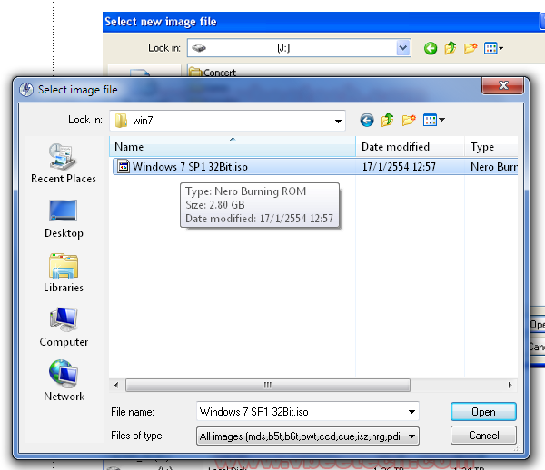The width and height of the screenshot is (545, 470).
Task: Expand the (J:) Look in dropdown in background window
Action: click(402, 47)
